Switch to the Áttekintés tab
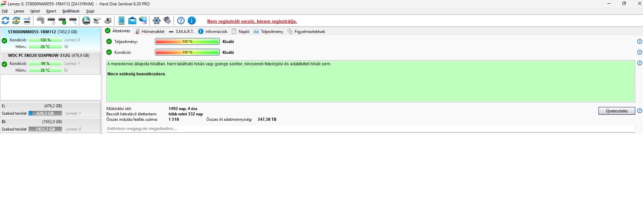 pyautogui.click(x=118, y=31)
